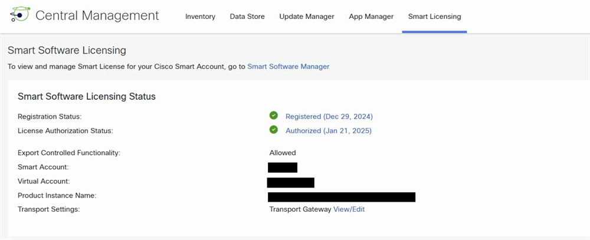590x240 pixels.
Task: Click the Transport Gateway value text
Action: [300, 209]
